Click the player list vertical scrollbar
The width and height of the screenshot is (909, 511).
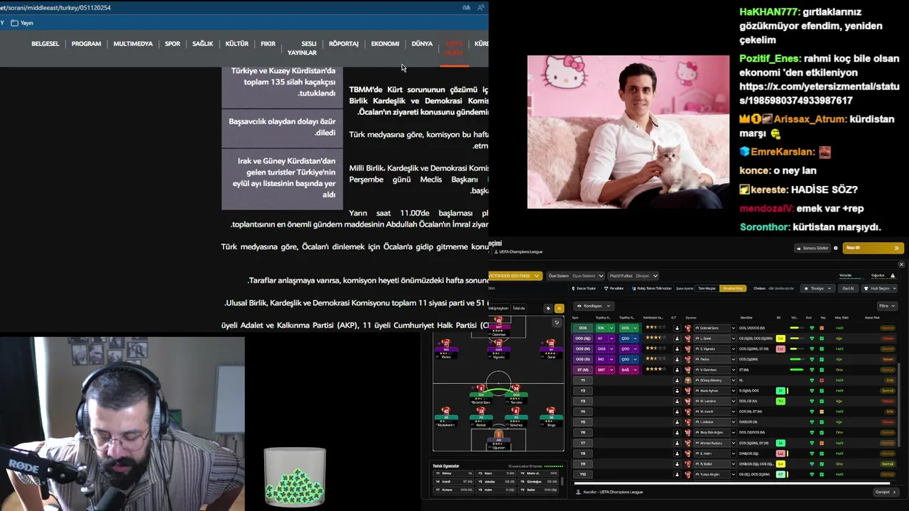tap(899, 405)
